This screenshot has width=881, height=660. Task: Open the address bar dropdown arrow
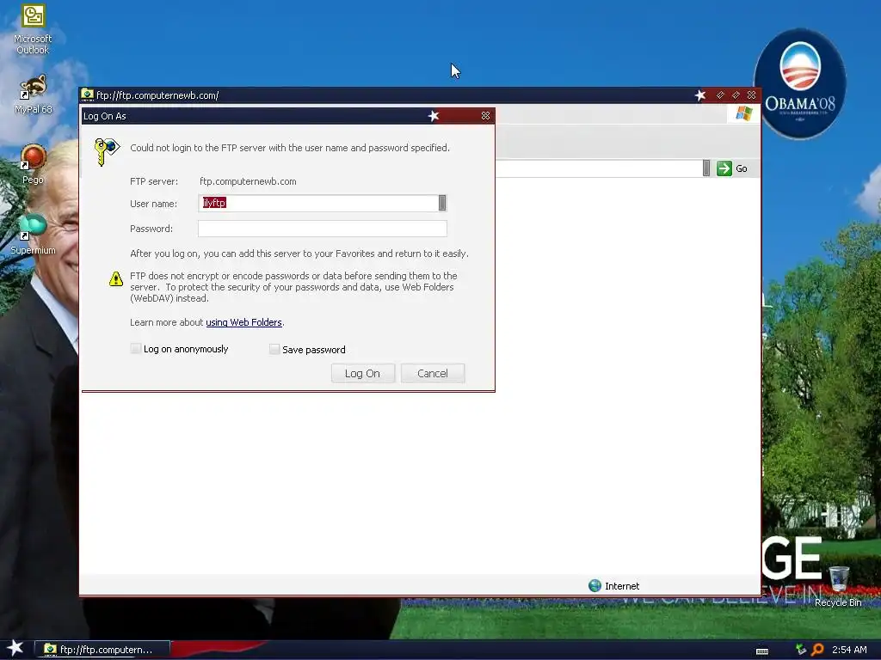click(x=706, y=168)
